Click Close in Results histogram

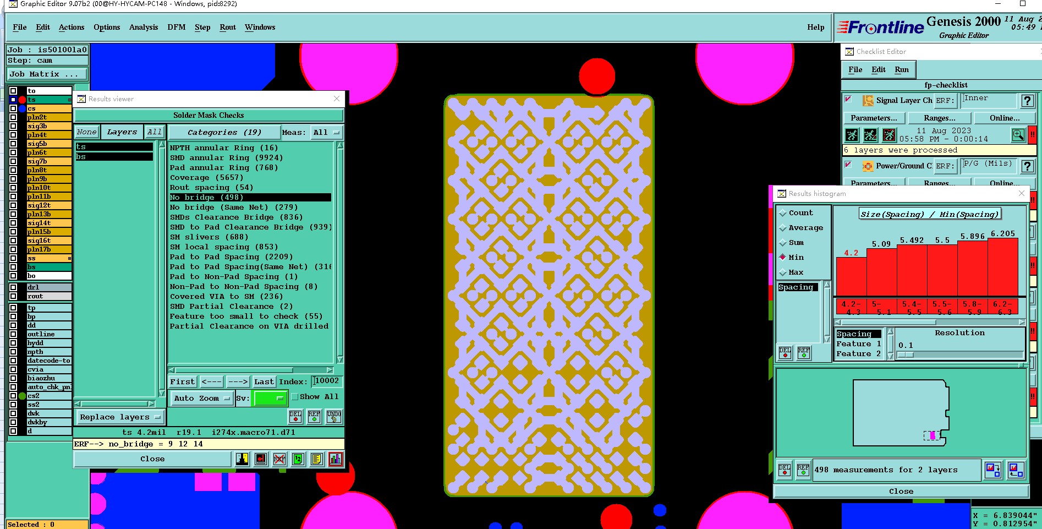pyautogui.click(x=901, y=492)
